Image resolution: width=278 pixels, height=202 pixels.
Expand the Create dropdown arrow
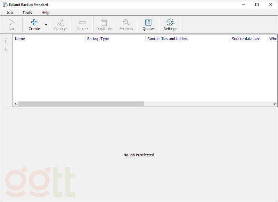(46, 25)
